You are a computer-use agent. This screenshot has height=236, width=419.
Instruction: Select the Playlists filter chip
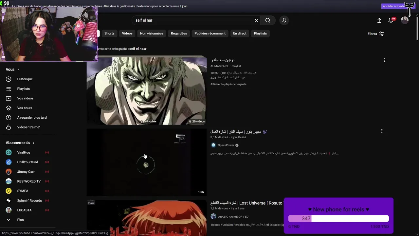(260, 33)
